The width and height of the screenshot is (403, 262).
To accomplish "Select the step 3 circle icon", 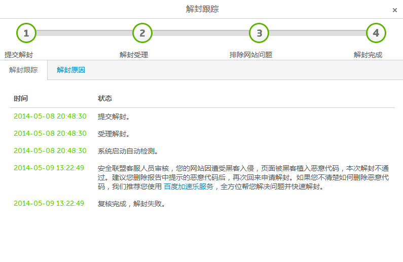I will (x=259, y=33).
